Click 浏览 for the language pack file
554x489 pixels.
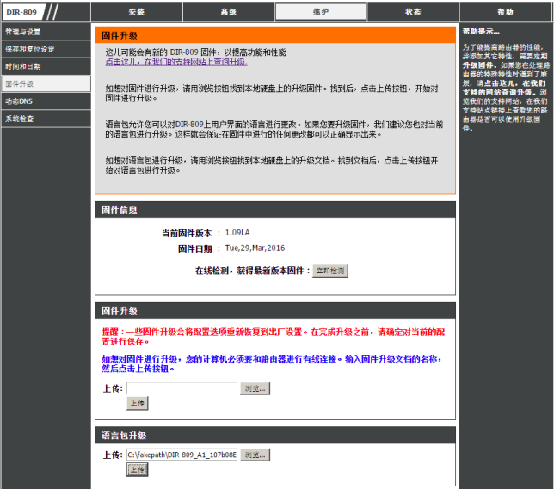255,455
